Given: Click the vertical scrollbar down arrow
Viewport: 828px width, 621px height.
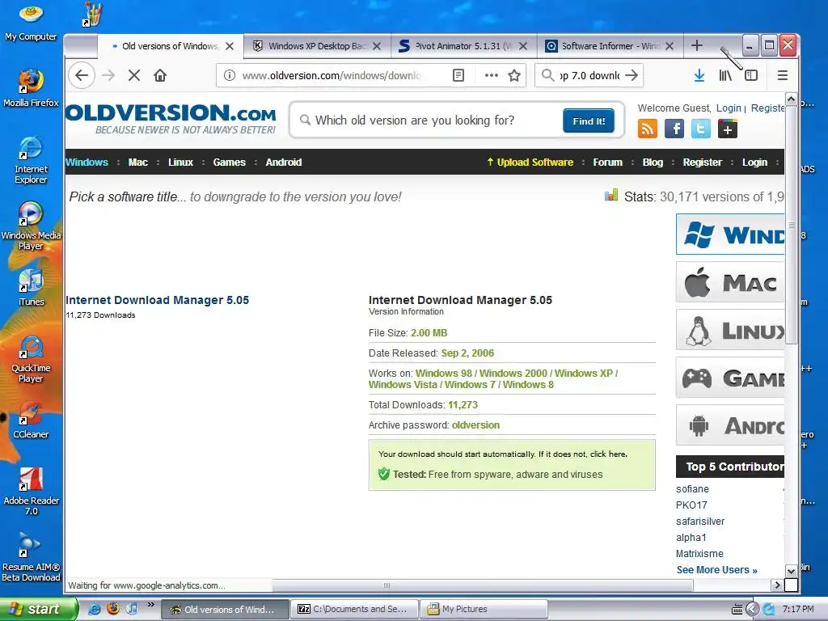Looking at the screenshot, I should (x=791, y=571).
